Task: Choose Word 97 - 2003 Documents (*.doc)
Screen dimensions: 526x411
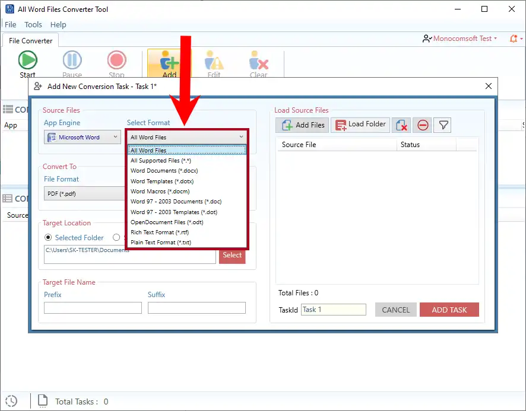Action: [187, 202]
